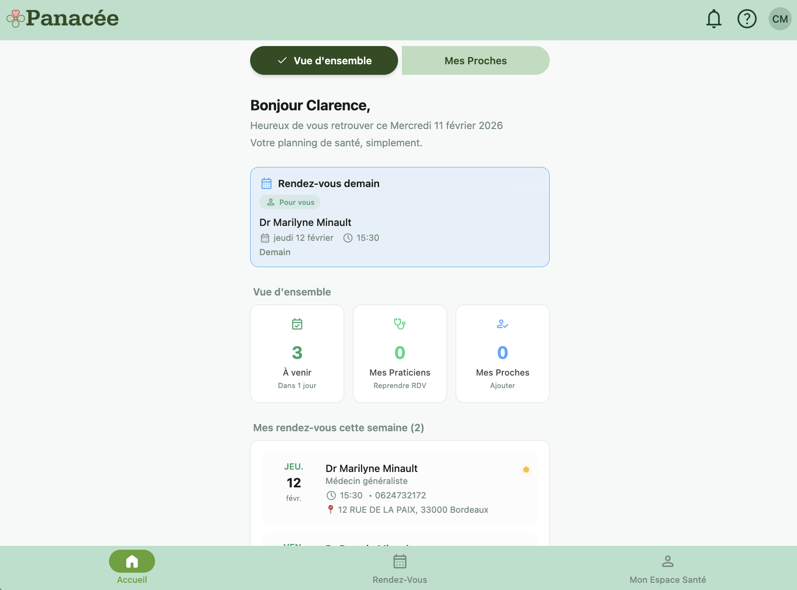Screen dimensions: 797x590
Task: Open the À venir card showing 3
Action: point(297,354)
